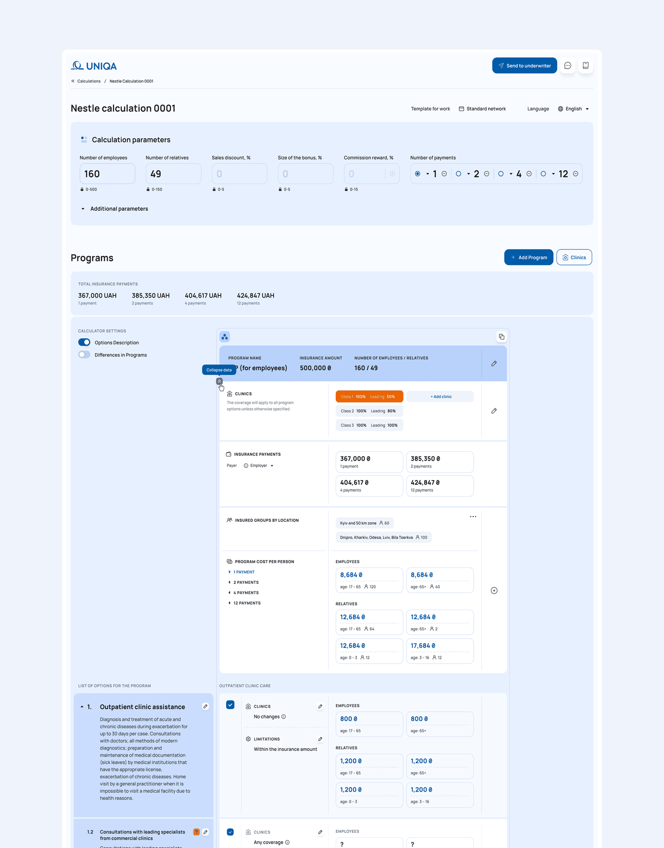Viewport: 664px width, 848px height.
Task: Click the three-stars program badge icon
Action: pyautogui.click(x=225, y=337)
